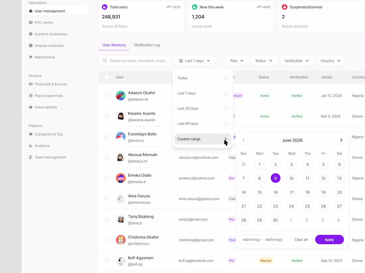This screenshot has height=273, width=365.
Task: Select the Kwame Asante row checkbox
Action: tap(107, 116)
